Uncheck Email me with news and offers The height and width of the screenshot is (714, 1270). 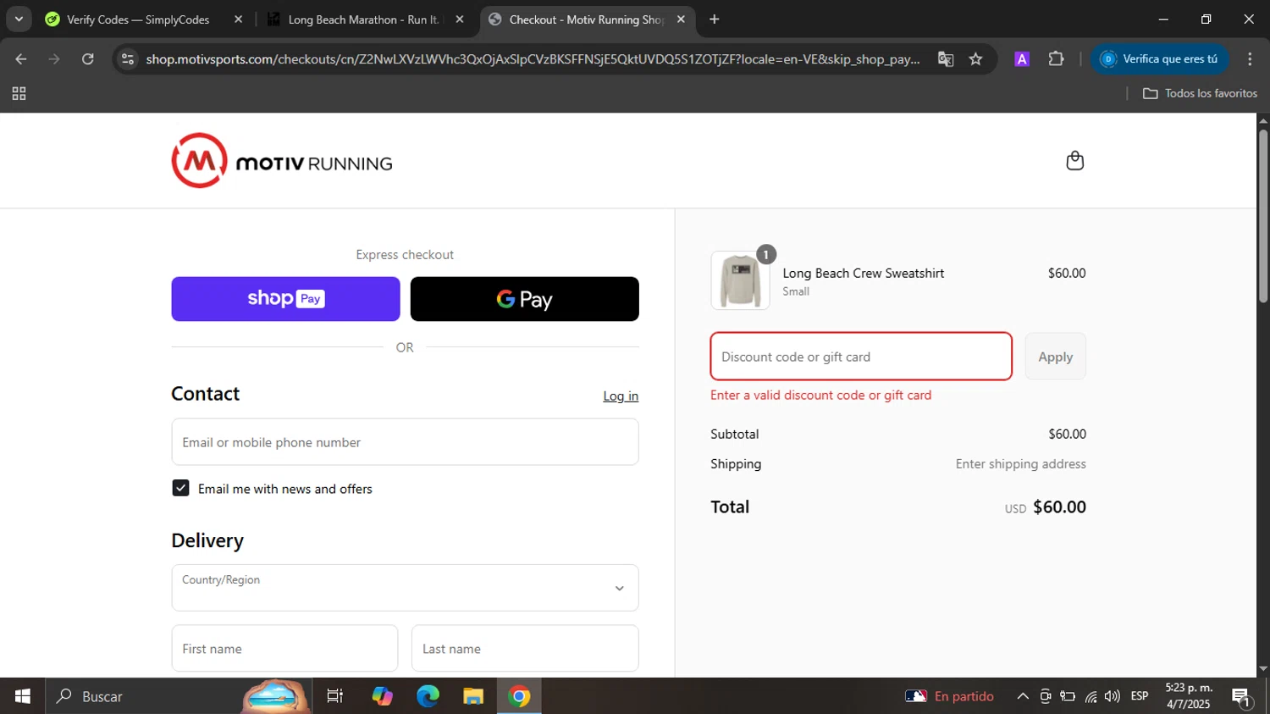pos(180,488)
